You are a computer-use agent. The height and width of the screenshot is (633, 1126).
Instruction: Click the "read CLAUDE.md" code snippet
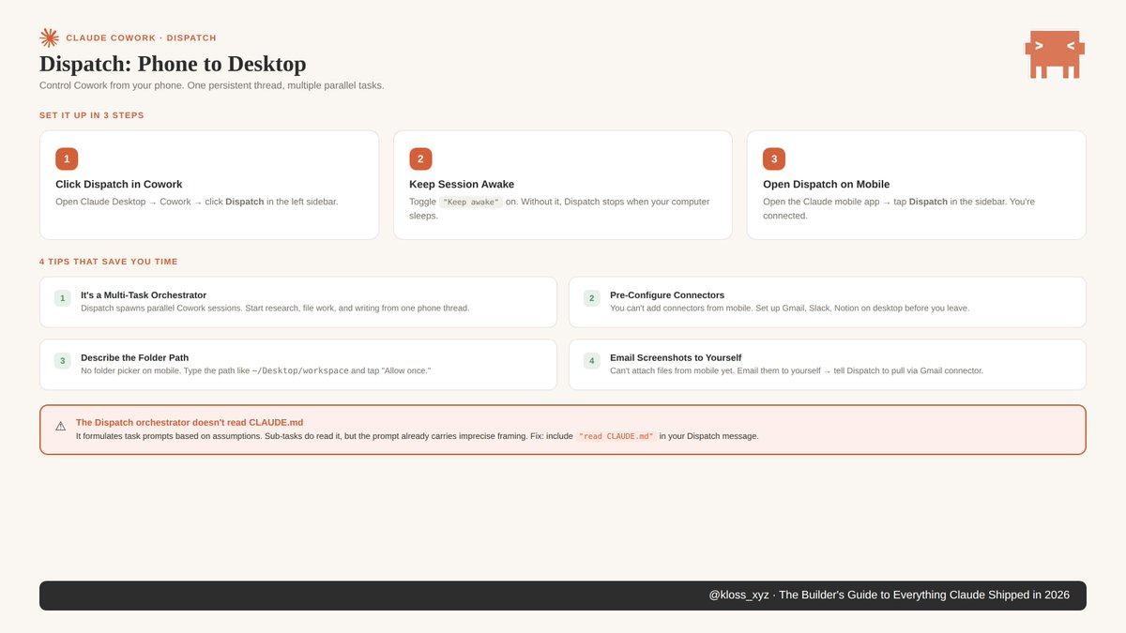click(616, 436)
